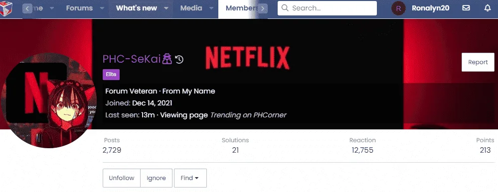
Task: Expand the Media dropdown arrow
Action: [211, 8]
